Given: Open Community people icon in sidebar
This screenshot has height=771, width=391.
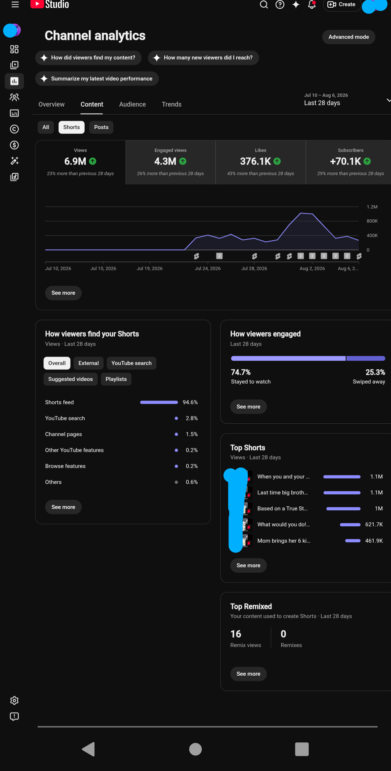Looking at the screenshot, I should point(14,97).
